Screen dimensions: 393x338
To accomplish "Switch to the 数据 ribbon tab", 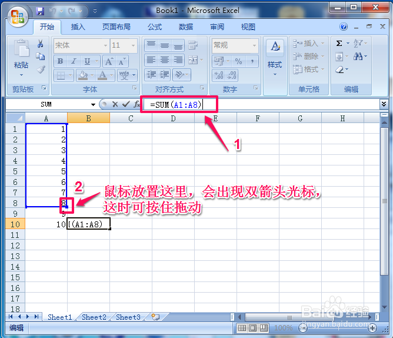I will pos(186,26).
